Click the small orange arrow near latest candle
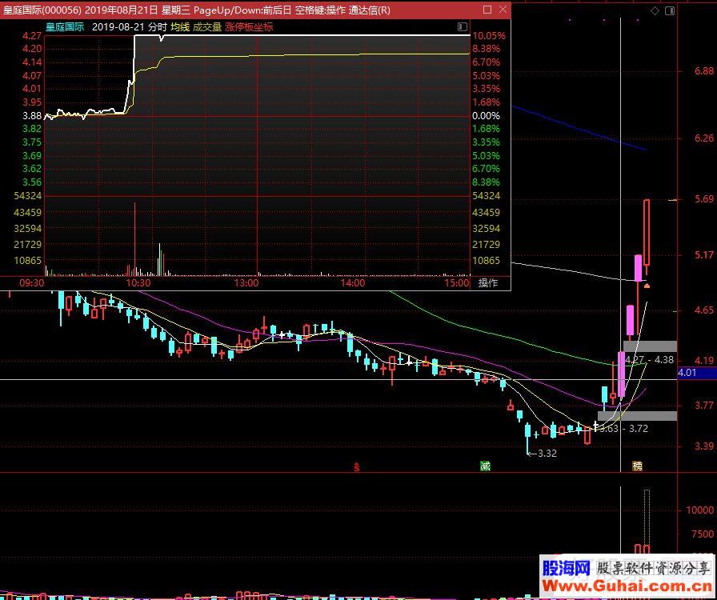 click(x=647, y=285)
